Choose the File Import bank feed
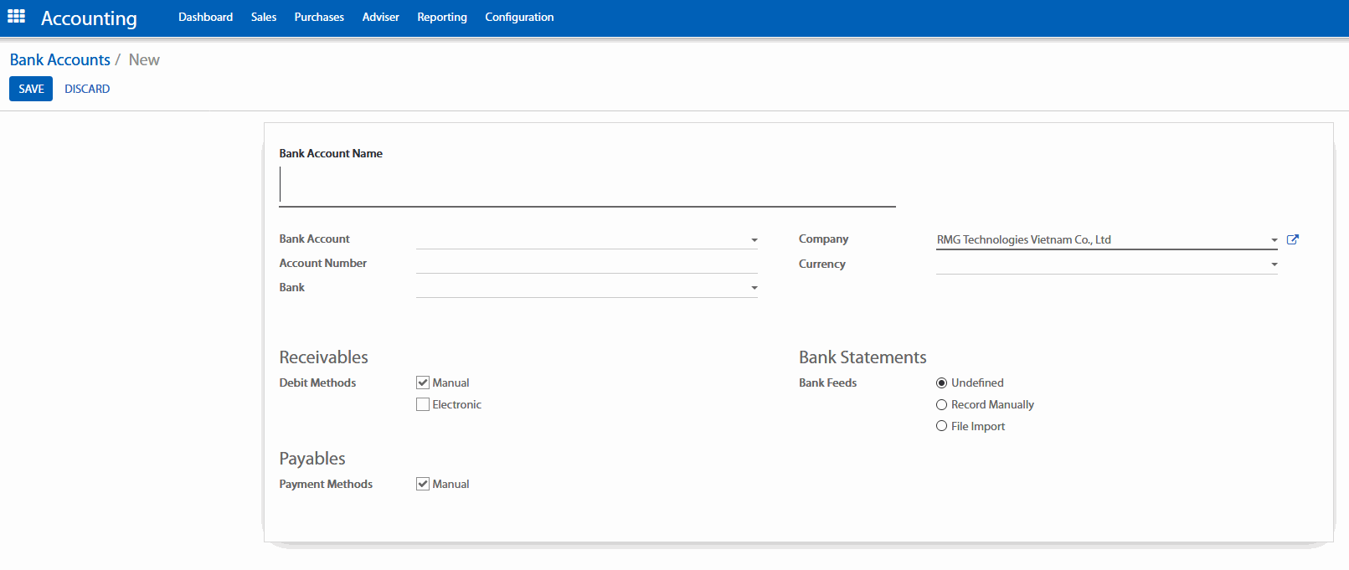The width and height of the screenshot is (1349, 570). [x=941, y=426]
